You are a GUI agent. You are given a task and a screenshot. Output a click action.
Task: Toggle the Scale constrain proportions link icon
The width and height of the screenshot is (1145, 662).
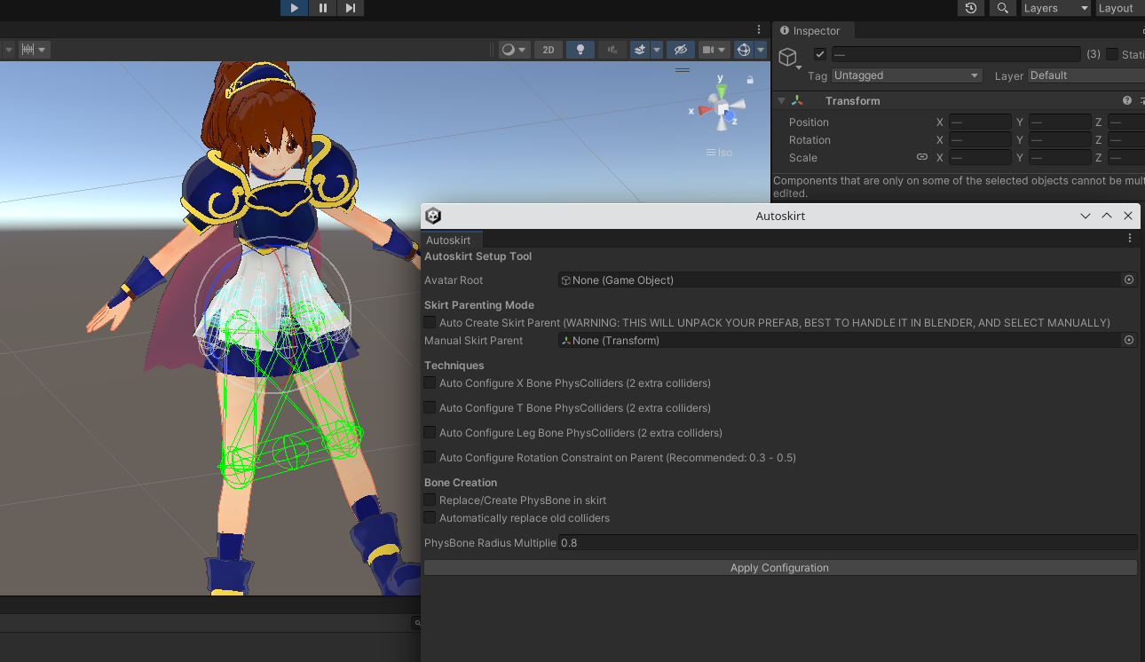[922, 157]
